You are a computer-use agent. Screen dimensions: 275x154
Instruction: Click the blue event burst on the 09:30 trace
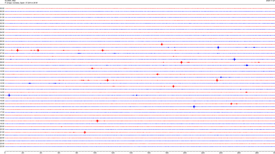click(247, 65)
